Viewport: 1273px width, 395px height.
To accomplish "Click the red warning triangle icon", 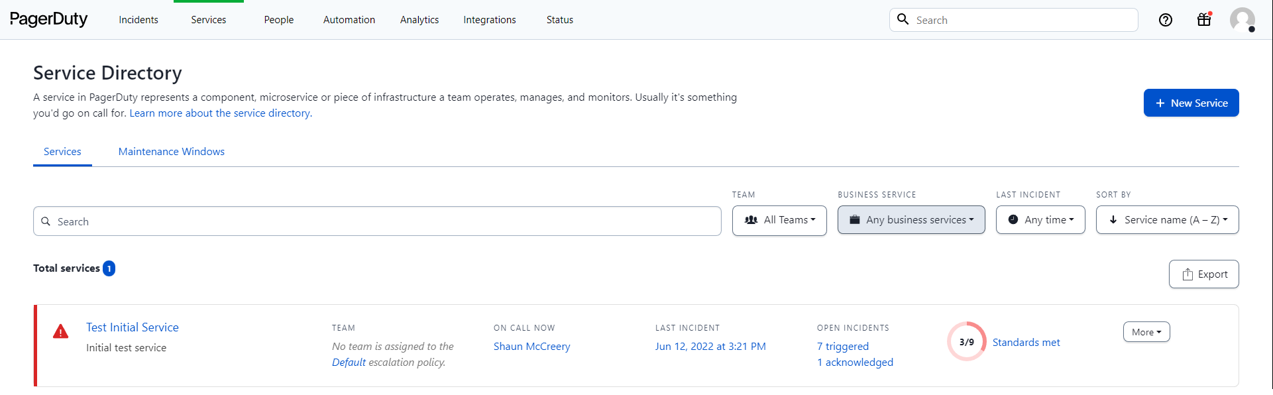I will pos(60,331).
